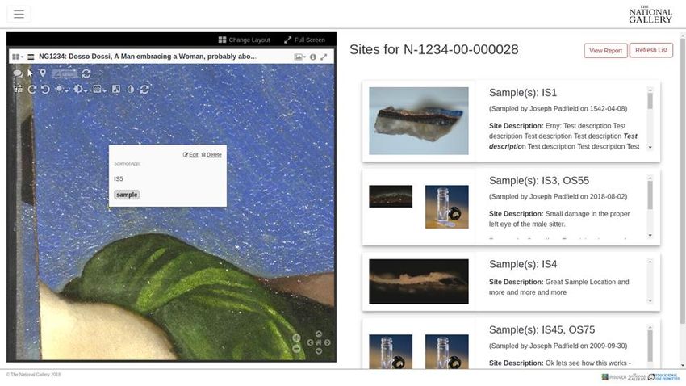Pan the image left
The image size is (686, 386).
click(x=310, y=342)
